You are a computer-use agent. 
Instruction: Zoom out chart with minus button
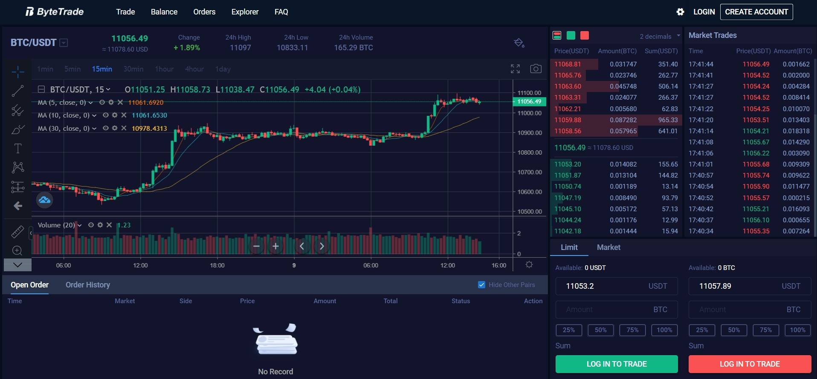coord(256,246)
